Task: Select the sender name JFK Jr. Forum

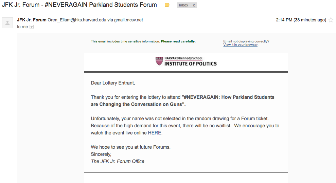Action: (32, 20)
